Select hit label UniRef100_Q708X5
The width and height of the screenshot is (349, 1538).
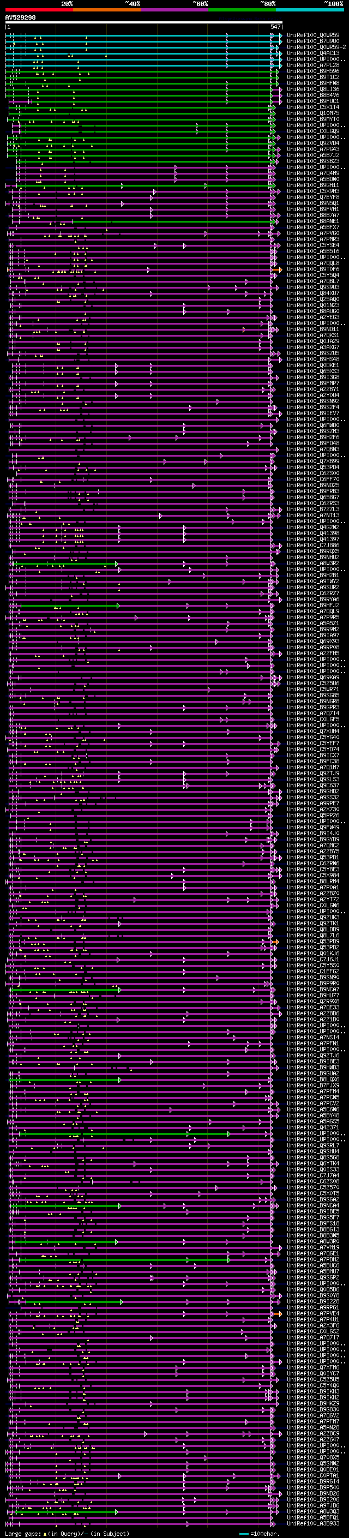[313, 1457]
